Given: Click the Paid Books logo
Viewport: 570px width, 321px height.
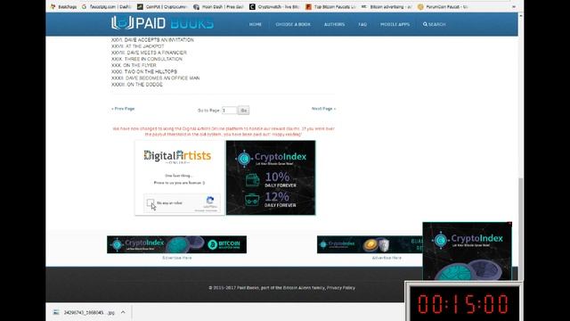Looking at the screenshot, I should [162, 23].
